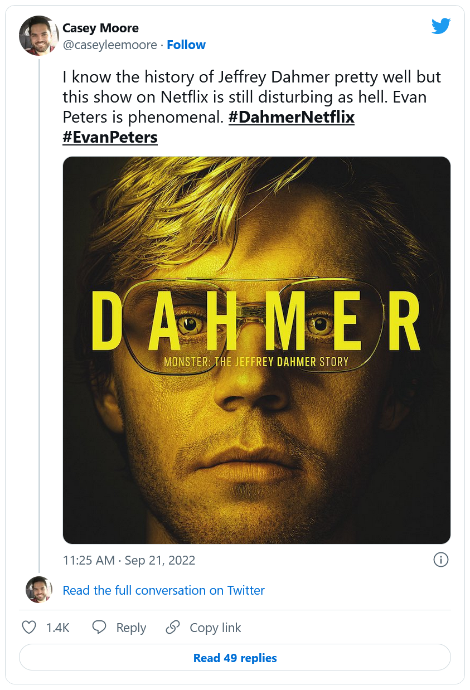Click the Copy link text

pos(215,628)
